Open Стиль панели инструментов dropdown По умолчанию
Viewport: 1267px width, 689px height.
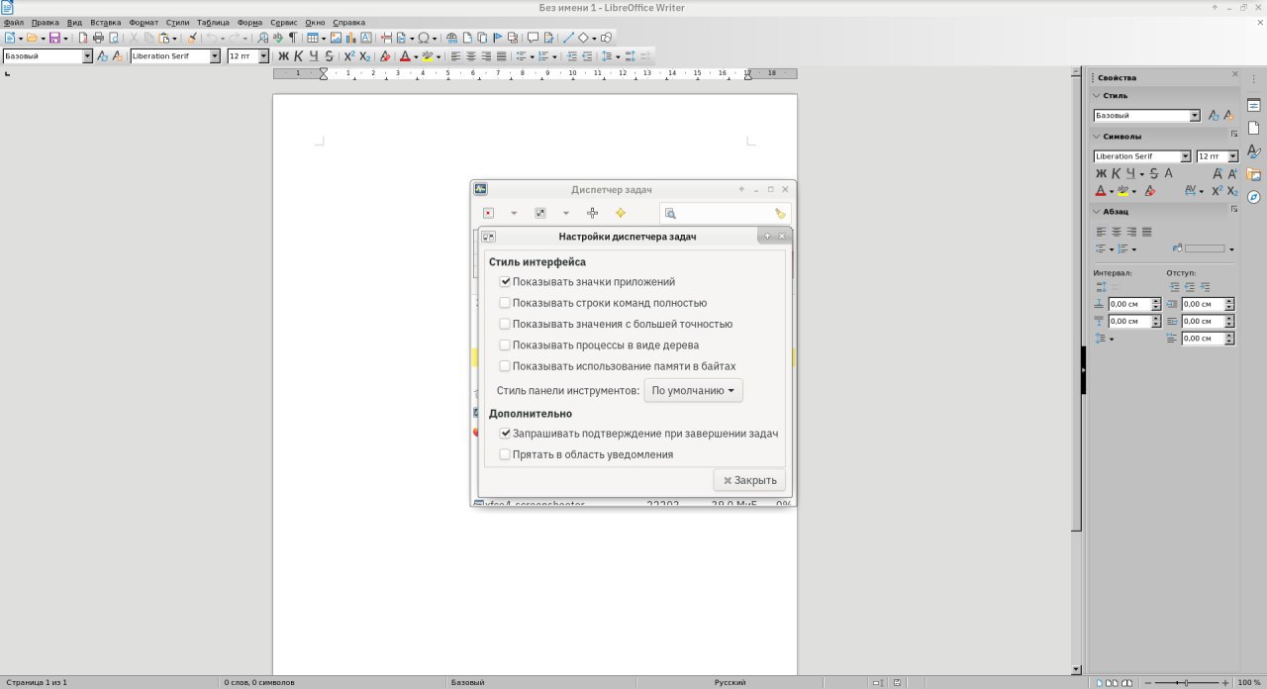pos(693,390)
